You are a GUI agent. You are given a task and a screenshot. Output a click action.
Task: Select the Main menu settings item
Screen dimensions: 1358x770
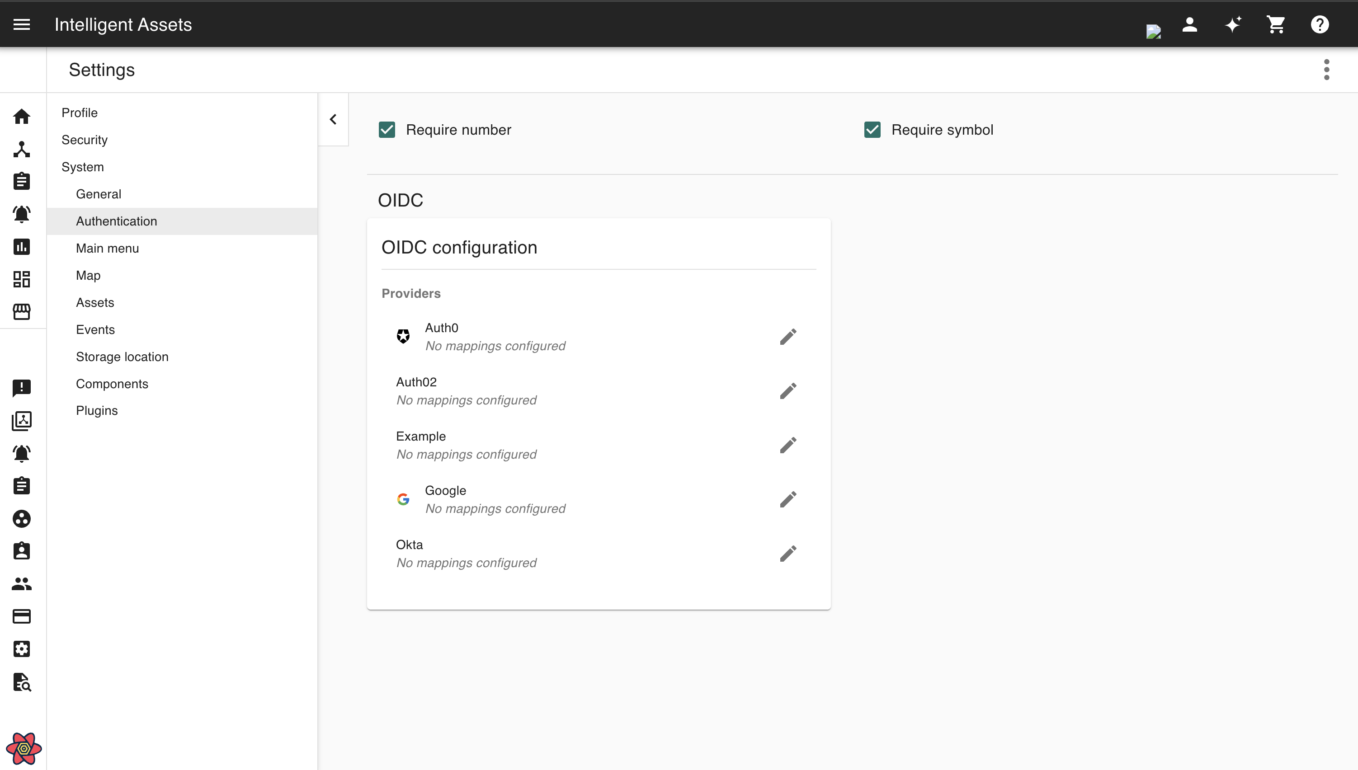click(x=108, y=249)
